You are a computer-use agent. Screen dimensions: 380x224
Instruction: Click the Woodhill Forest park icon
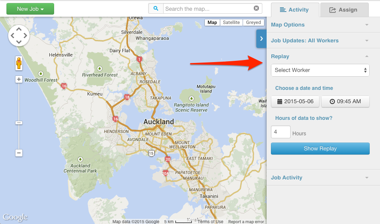tap(41, 74)
